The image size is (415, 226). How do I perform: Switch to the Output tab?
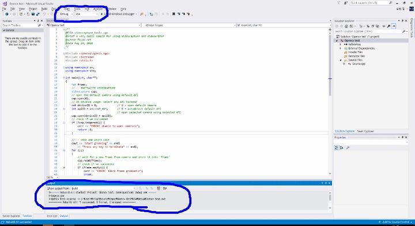pos(64,216)
